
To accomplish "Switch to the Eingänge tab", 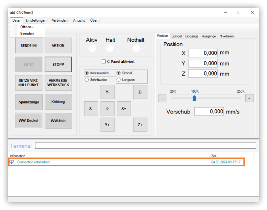I will (192, 36).
